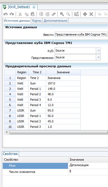Image resolution: width=108 pixels, height=187 pixels.
Task: Click the Paste clipboard icon
Action: (32, 14)
